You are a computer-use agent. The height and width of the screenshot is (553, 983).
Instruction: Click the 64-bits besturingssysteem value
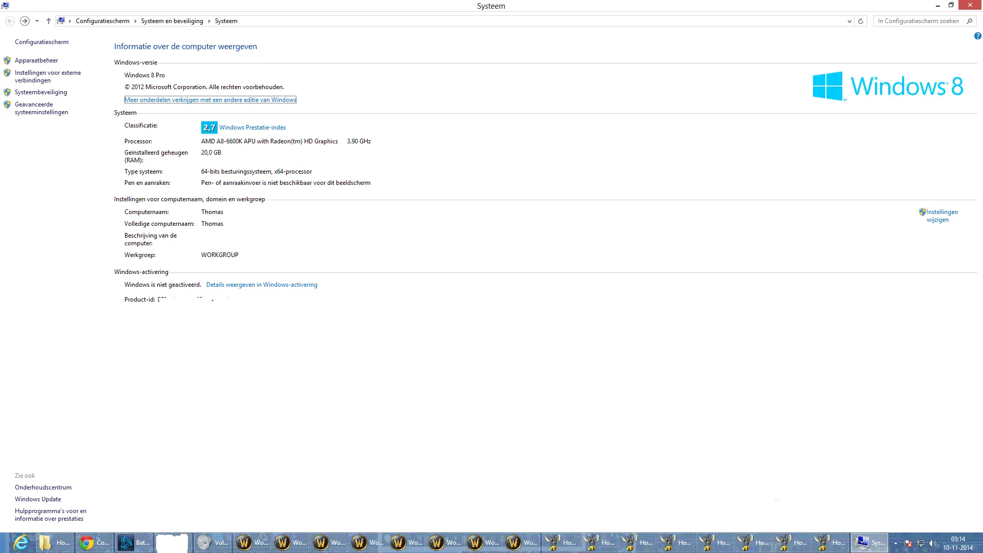click(x=257, y=172)
